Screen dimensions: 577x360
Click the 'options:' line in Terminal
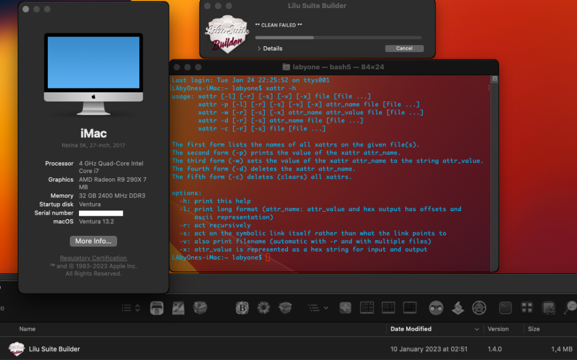pos(186,193)
